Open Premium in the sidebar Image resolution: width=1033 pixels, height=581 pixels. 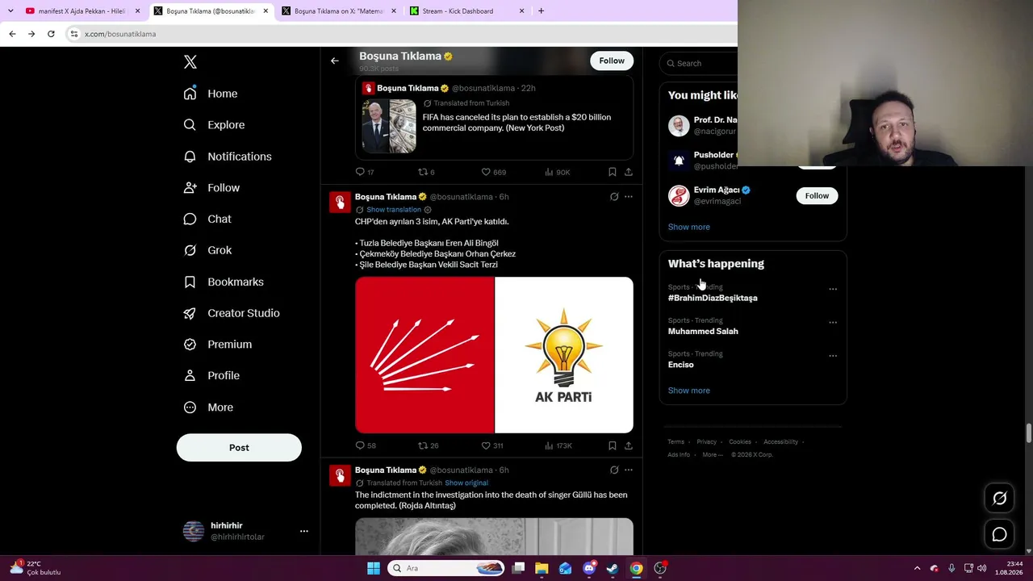pyautogui.click(x=218, y=345)
